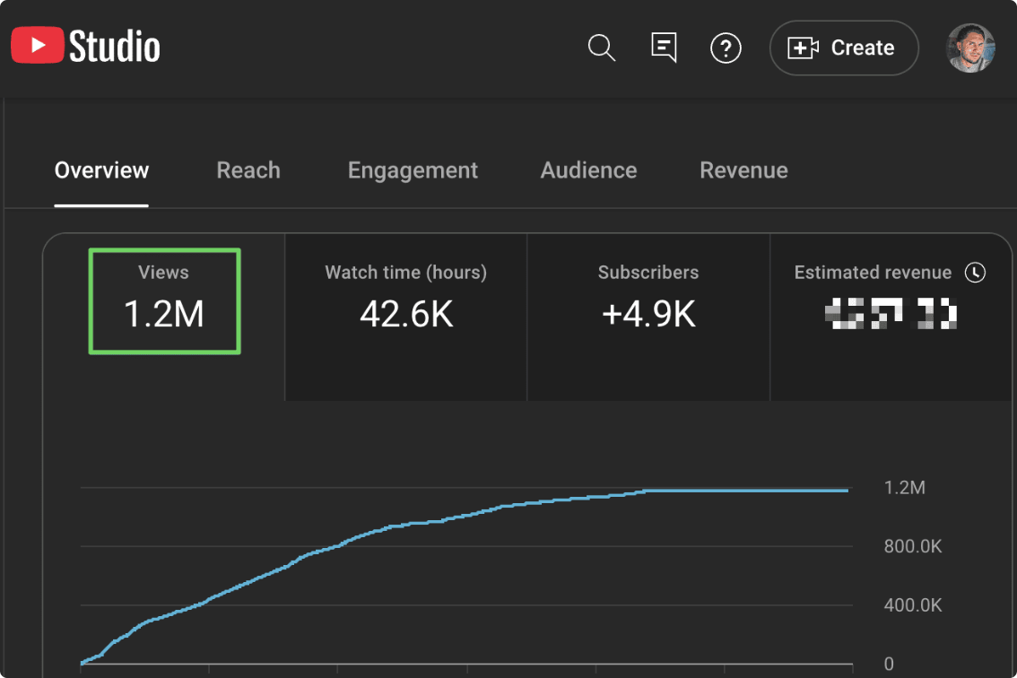The image size is (1017, 678).
Task: Click the blurred estimated revenue value
Action: pos(891,314)
